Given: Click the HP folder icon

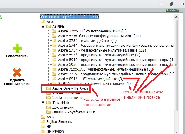Looking at the screenshot, I should pos(43,126).
